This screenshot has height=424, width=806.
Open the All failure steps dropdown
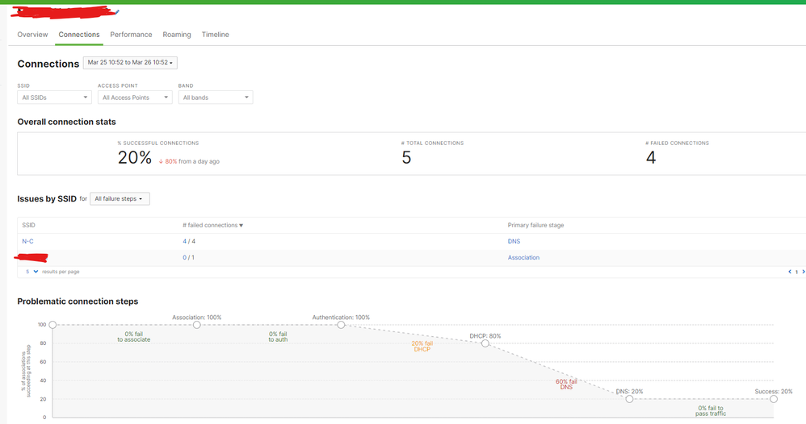point(120,199)
